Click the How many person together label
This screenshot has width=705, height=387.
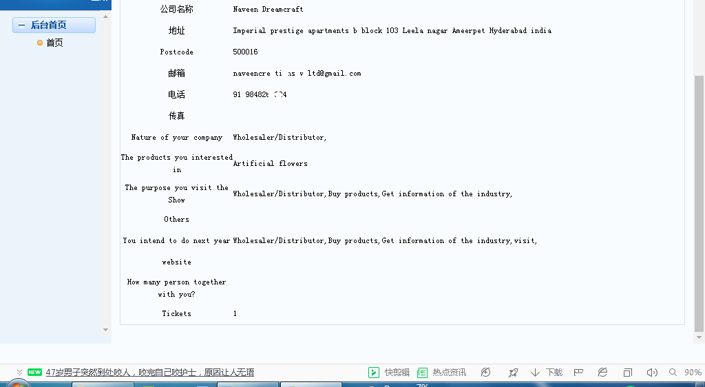pos(177,288)
